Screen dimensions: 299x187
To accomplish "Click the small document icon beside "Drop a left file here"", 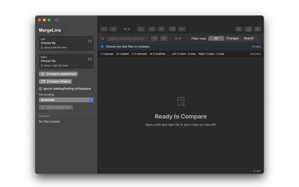I will (42, 47).
